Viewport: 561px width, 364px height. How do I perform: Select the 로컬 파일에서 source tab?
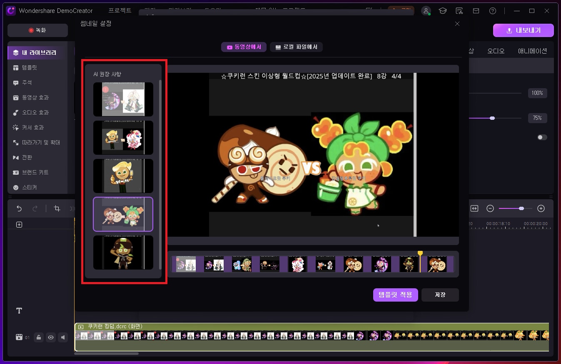(x=296, y=47)
